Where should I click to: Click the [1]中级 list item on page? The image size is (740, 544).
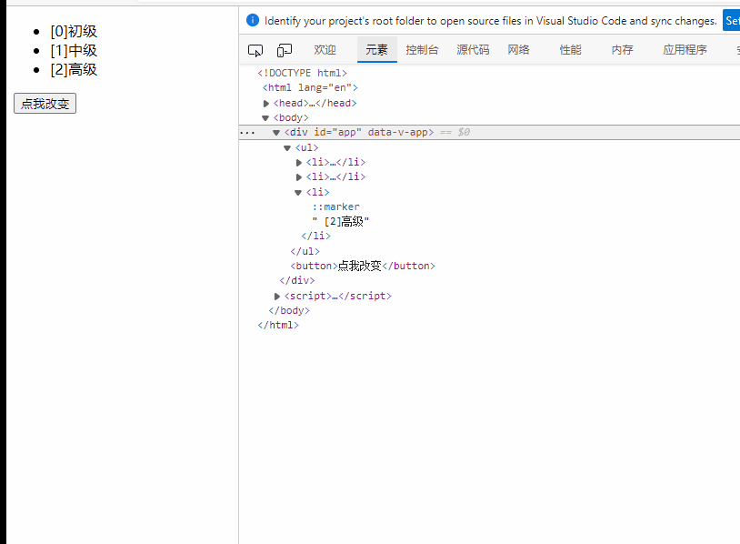[x=74, y=51]
